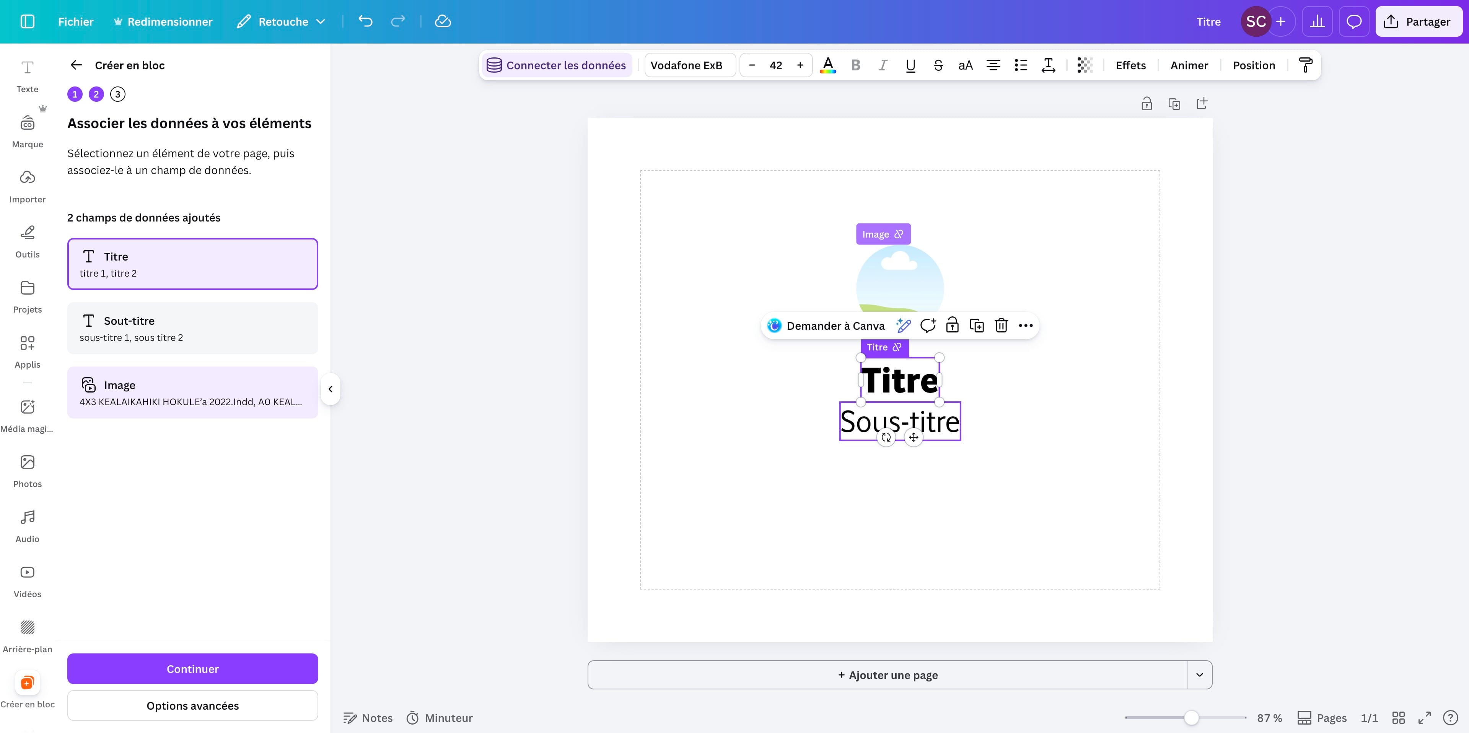The height and width of the screenshot is (733, 1469).
Task: Open more options ellipsis menu
Action: pyautogui.click(x=1025, y=326)
